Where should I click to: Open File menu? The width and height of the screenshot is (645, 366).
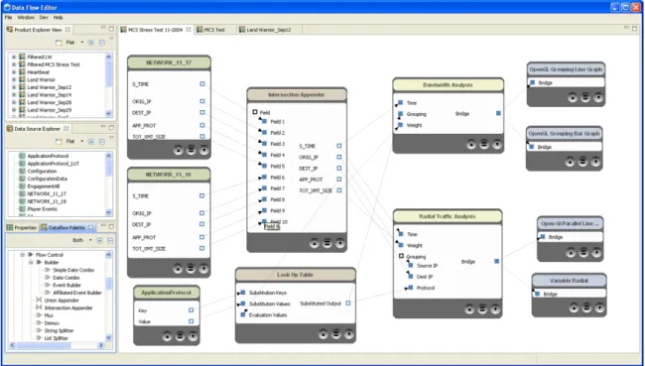tap(8, 17)
